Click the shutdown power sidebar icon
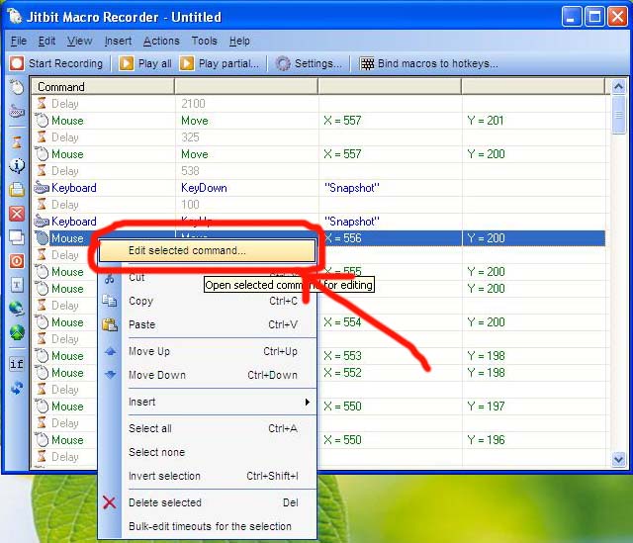633x543 pixels. pyautogui.click(x=17, y=261)
